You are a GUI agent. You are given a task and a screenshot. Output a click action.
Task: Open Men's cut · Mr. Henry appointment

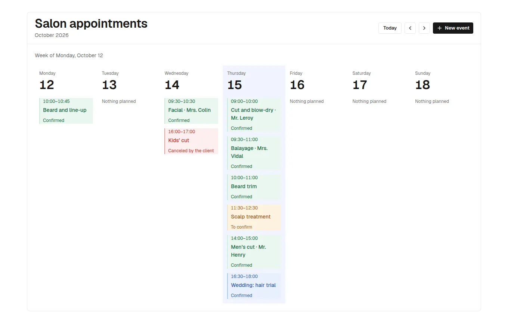coord(254,252)
